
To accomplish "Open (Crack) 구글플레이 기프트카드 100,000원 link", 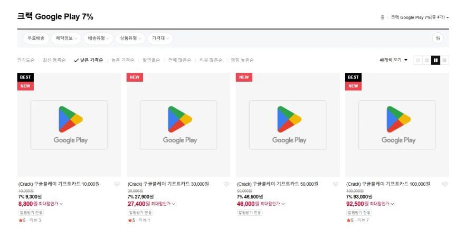I will 388,184.
